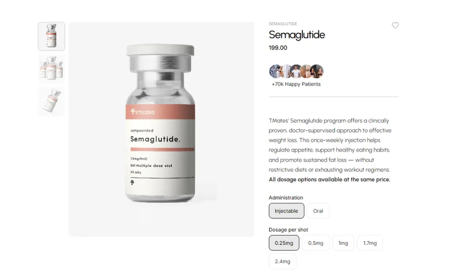This screenshot has width=457, height=274.
Task: Choose the 0.25mg dosage per shot
Action: tap(284, 243)
